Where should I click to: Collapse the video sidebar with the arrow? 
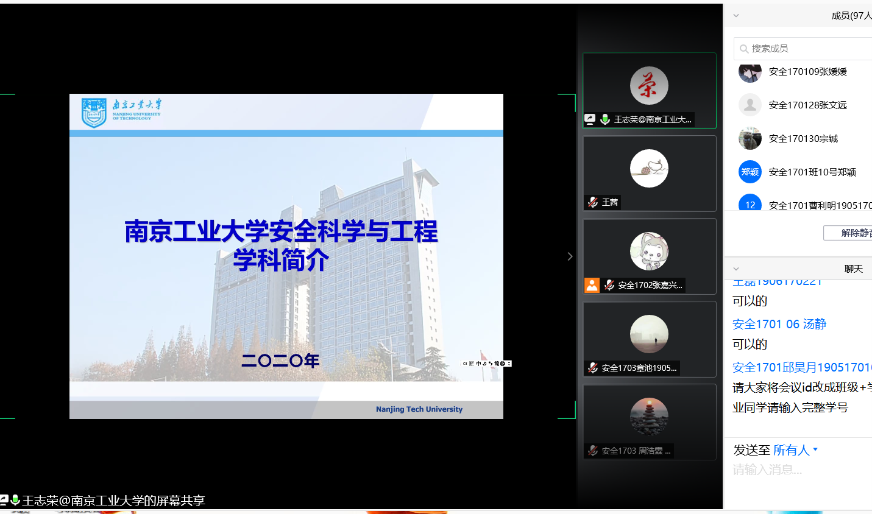[570, 256]
